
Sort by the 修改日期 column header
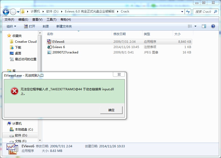127,34
